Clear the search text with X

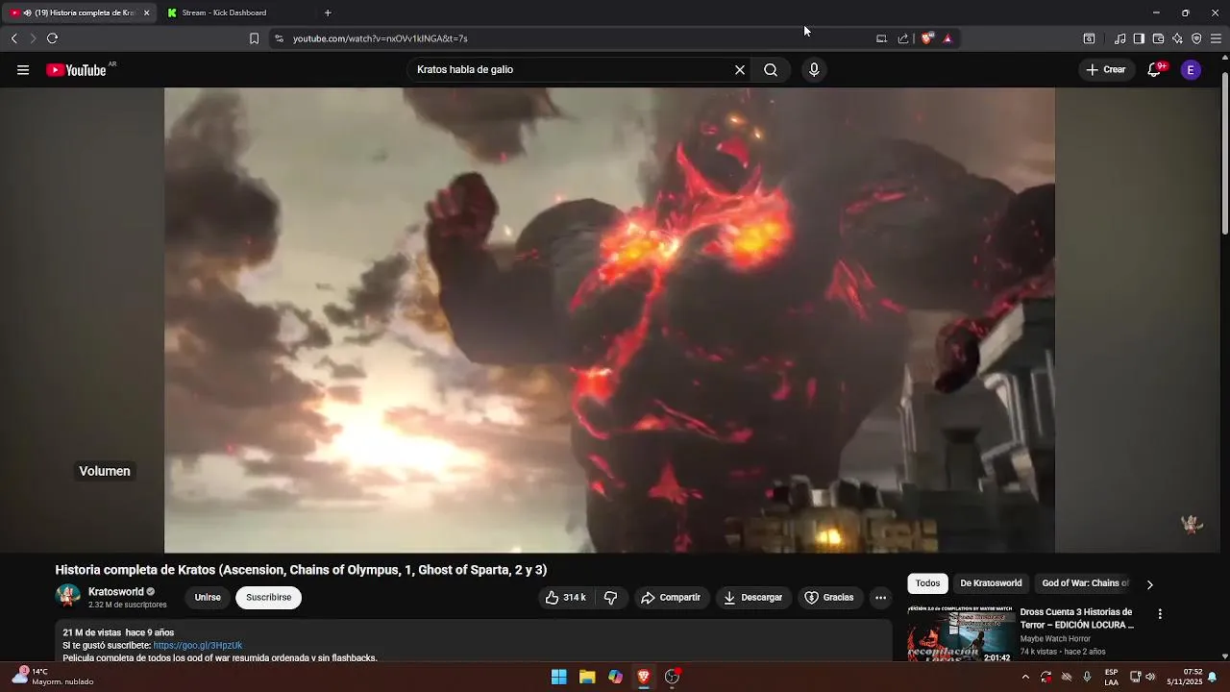click(740, 70)
